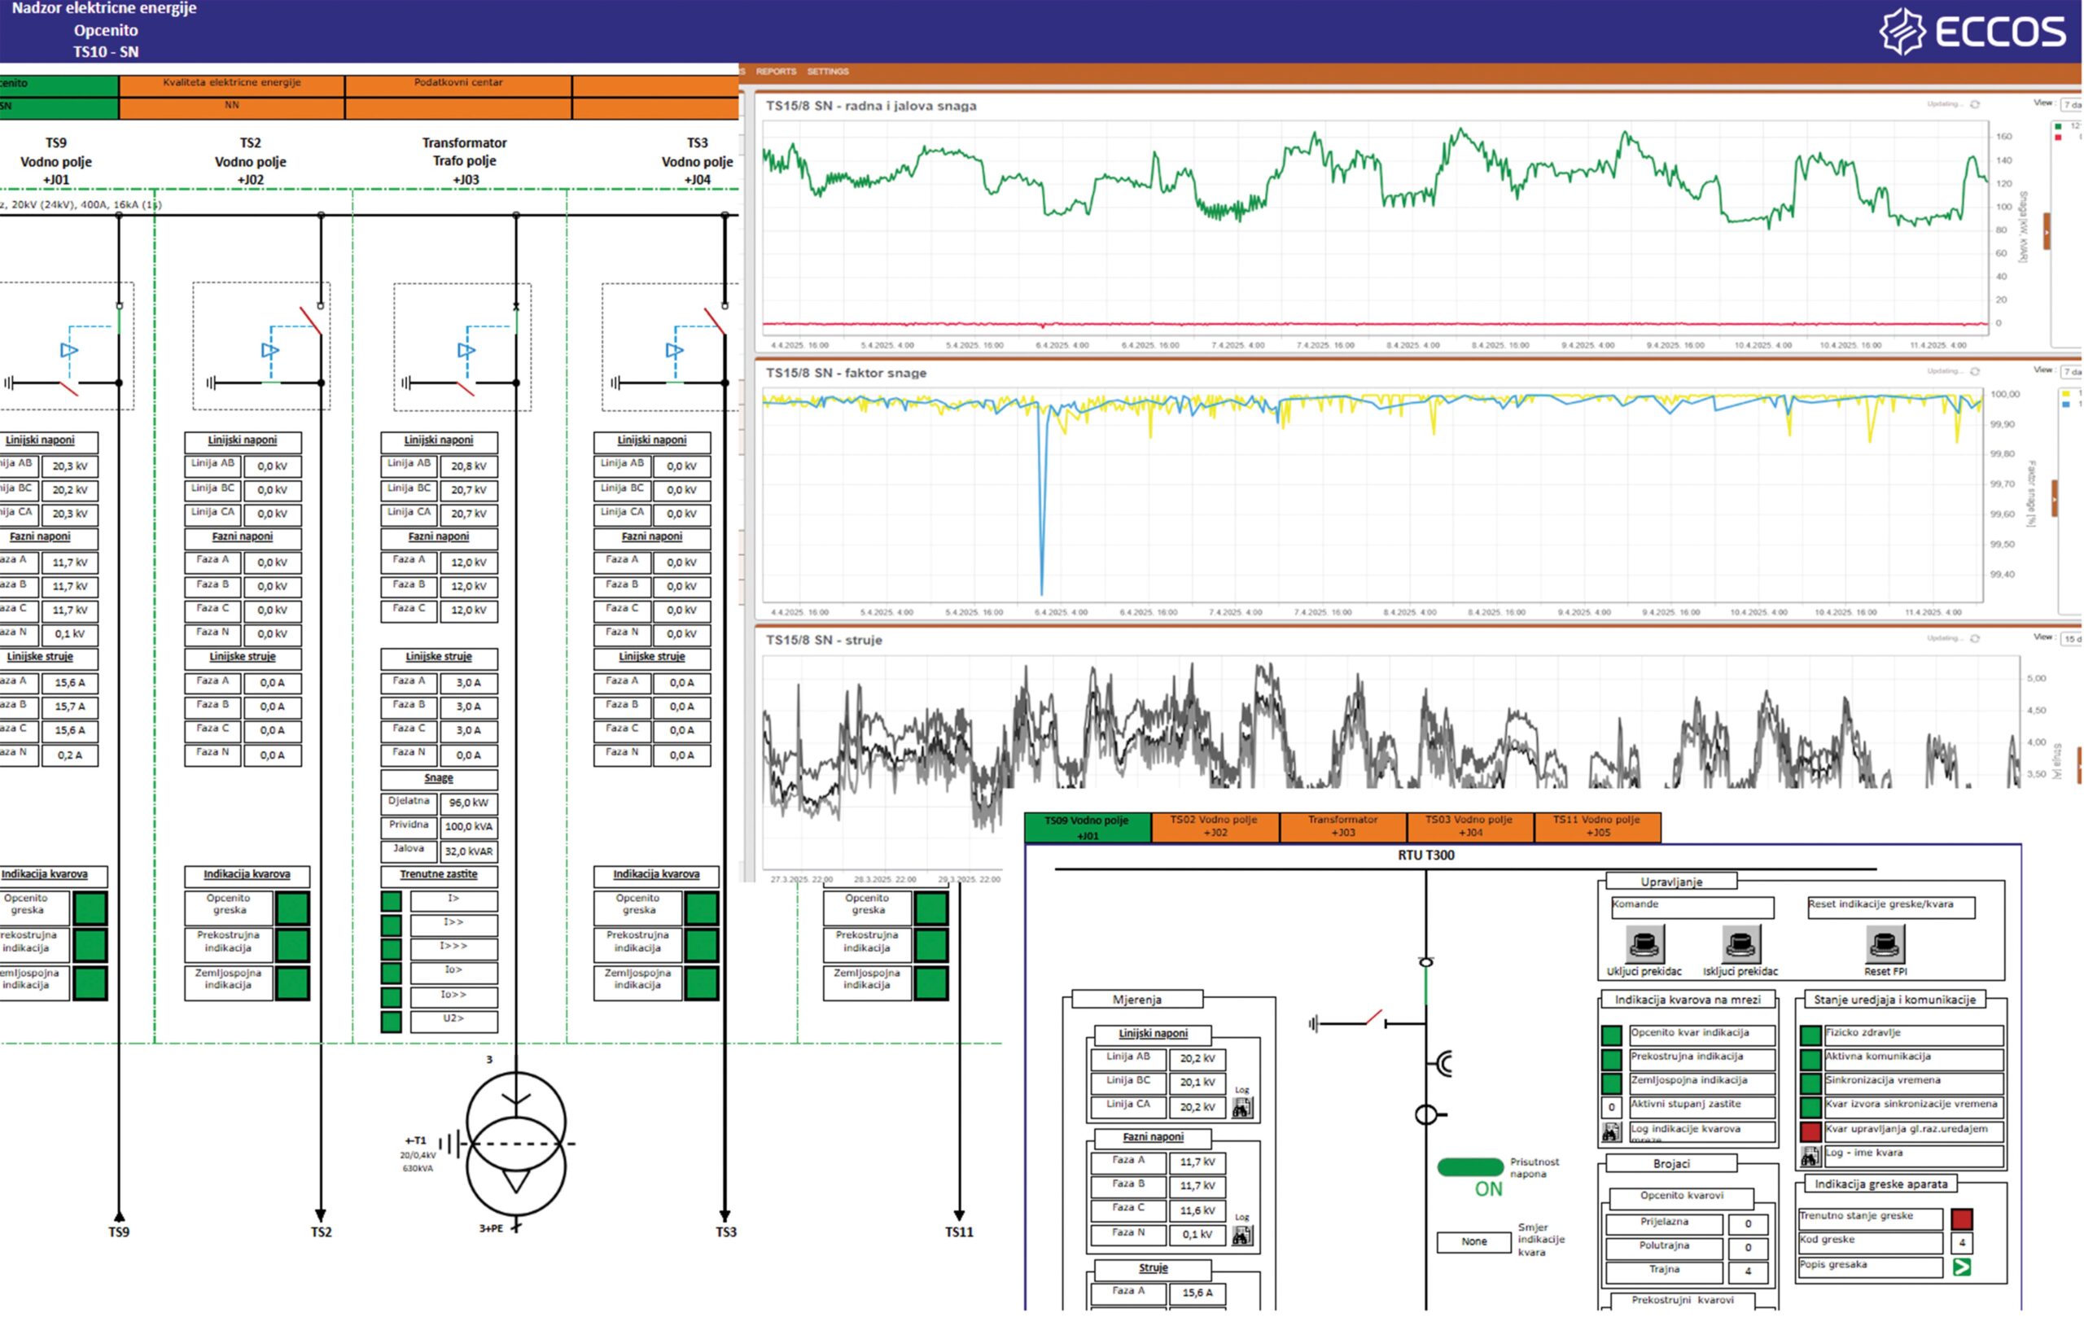The width and height of the screenshot is (2084, 1339).
Task: Select Kvaliteta elektricne energije navigation button
Action: [x=231, y=84]
